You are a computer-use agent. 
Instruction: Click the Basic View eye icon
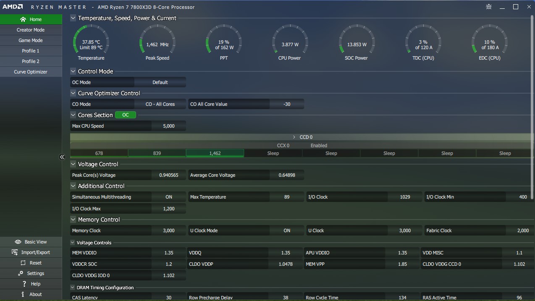click(x=18, y=242)
